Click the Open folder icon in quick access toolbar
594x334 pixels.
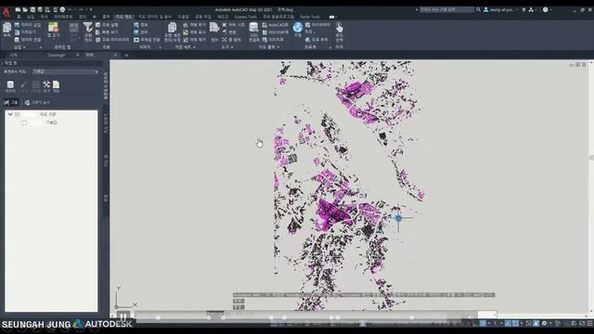coord(25,9)
